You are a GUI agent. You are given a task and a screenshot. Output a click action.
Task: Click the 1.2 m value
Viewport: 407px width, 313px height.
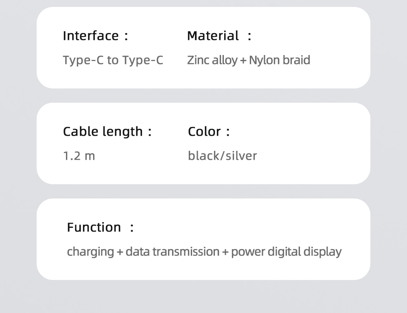tap(79, 156)
